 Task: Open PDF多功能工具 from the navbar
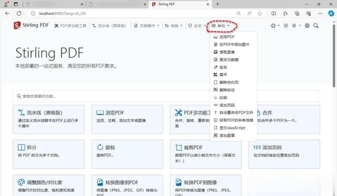pos(70,26)
